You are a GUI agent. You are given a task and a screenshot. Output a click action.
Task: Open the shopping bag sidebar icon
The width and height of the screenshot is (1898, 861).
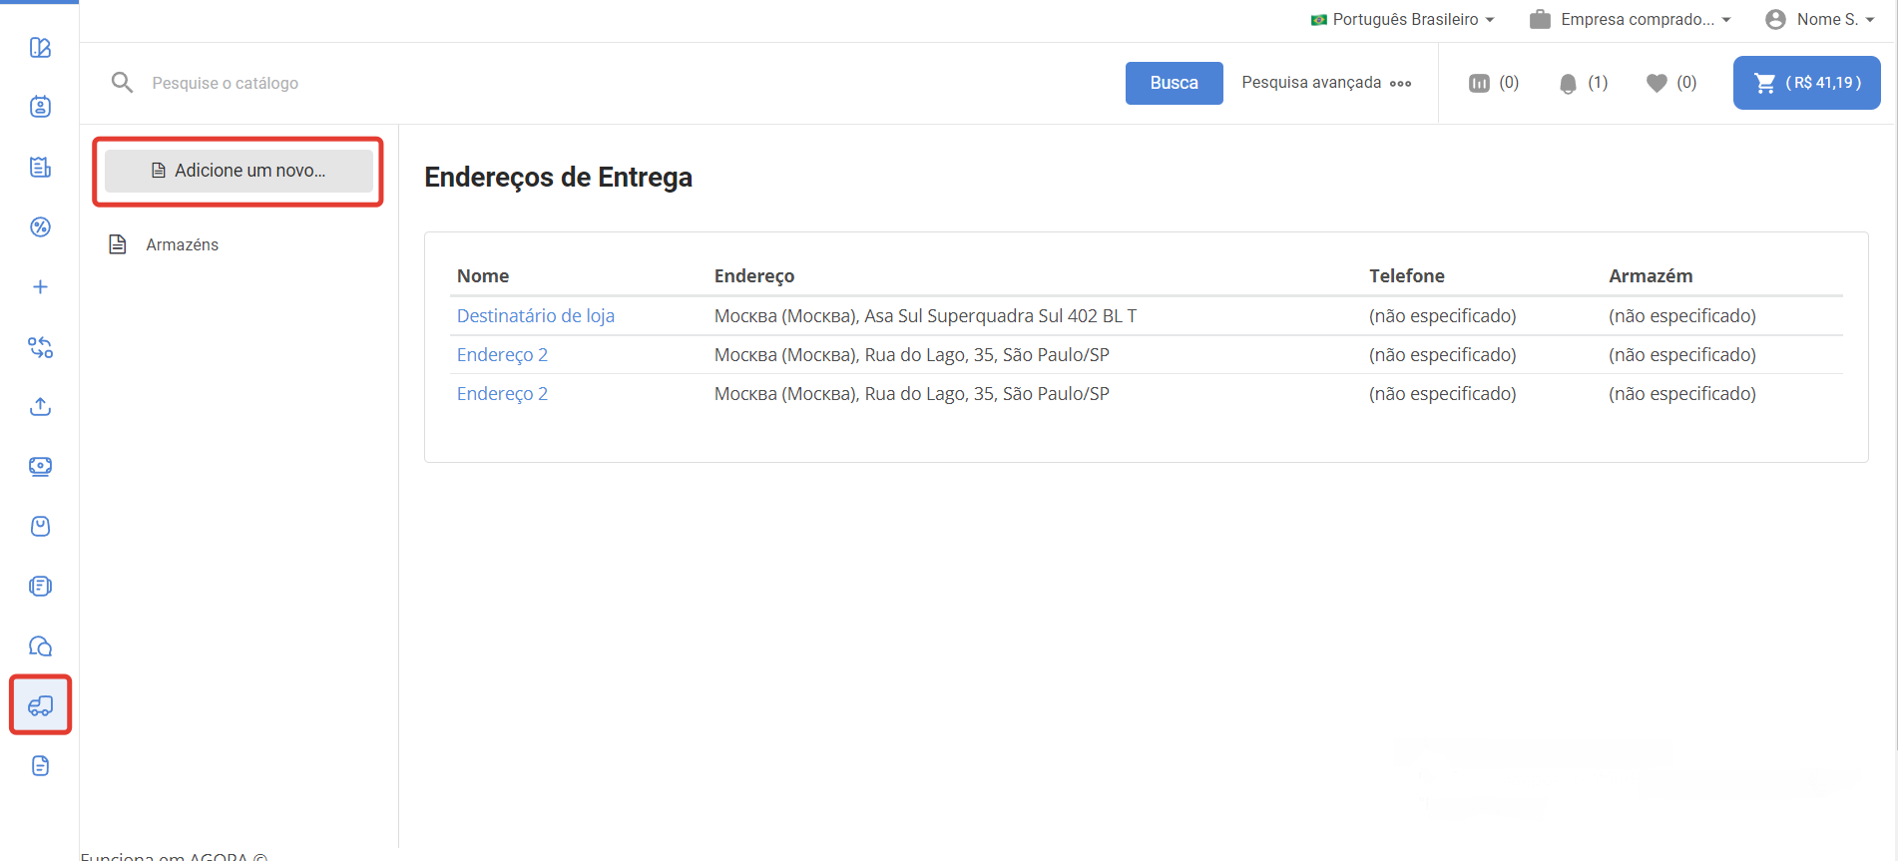click(40, 527)
